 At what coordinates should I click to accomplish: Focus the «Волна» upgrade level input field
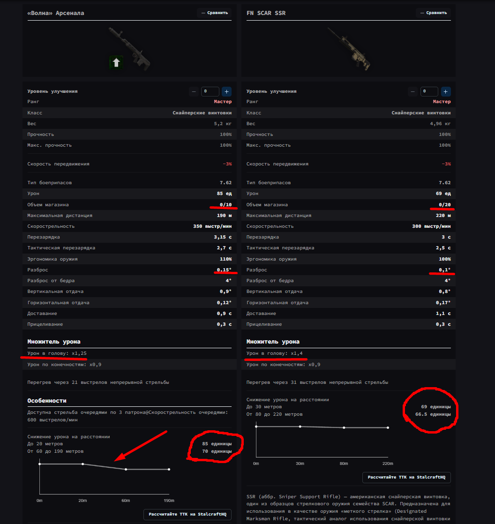pos(210,91)
